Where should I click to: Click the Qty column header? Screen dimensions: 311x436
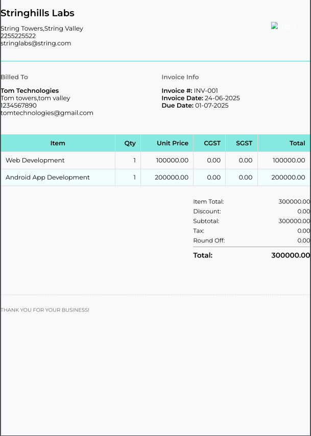(x=130, y=143)
